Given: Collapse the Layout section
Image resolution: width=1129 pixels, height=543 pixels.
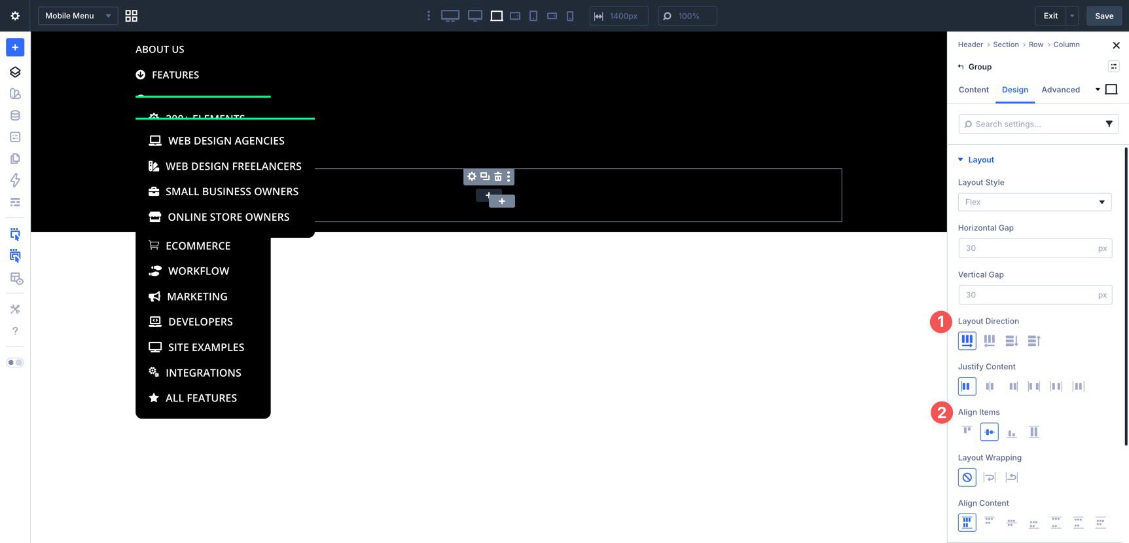Looking at the screenshot, I should tap(975, 160).
